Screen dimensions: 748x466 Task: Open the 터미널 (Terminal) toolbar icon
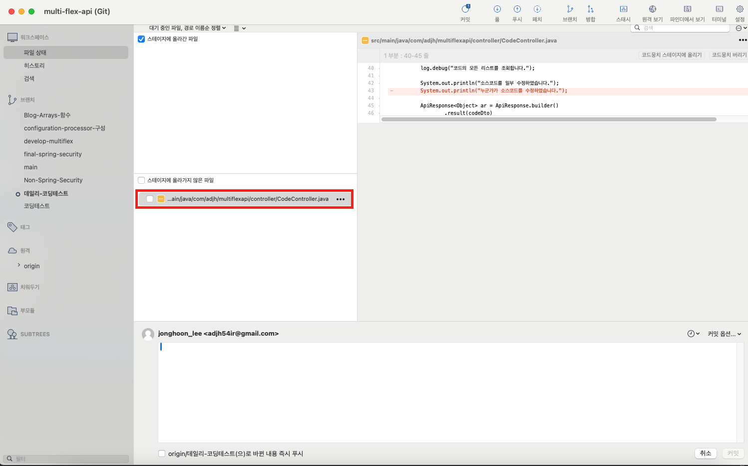click(720, 9)
